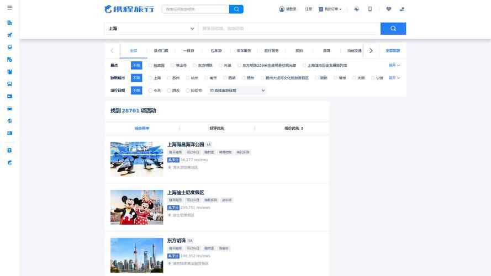Check the 南京 city checkbox
This screenshot has height=276, width=491.
tap(207, 78)
